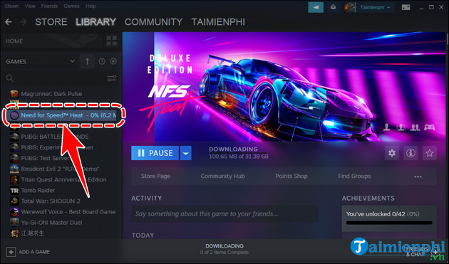Click the Taimienphi profile avatar
Viewport: 449px width, 264px height.
pos(350,7)
